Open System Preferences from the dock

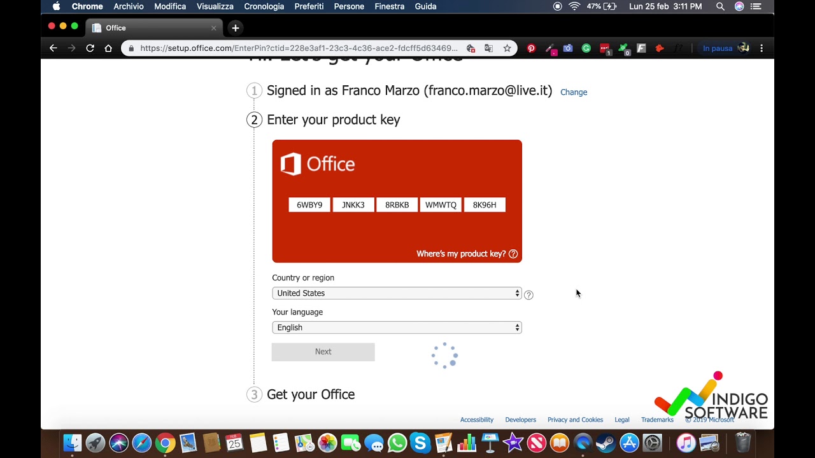[652, 443]
